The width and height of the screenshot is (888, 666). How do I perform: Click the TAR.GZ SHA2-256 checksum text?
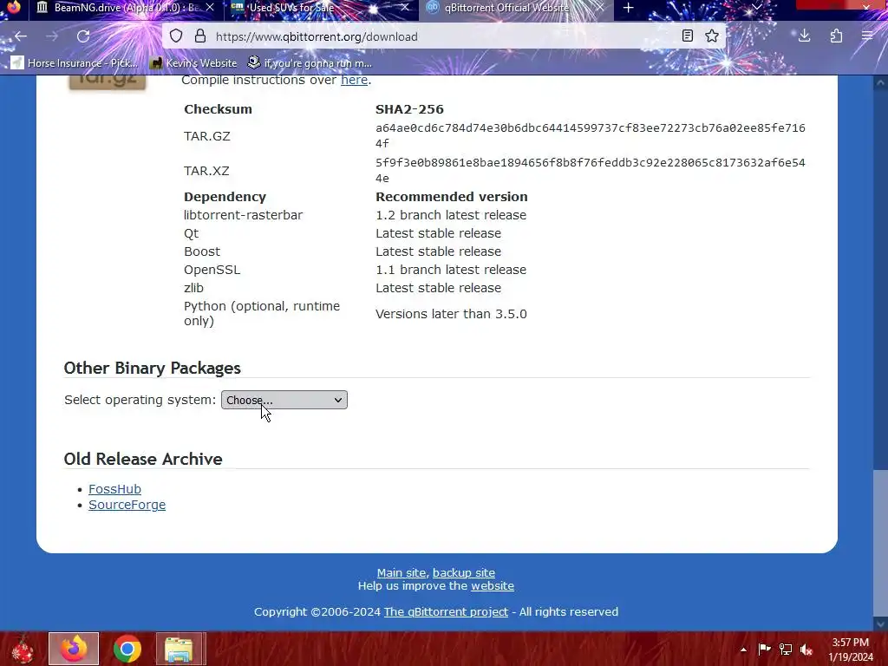590,135
